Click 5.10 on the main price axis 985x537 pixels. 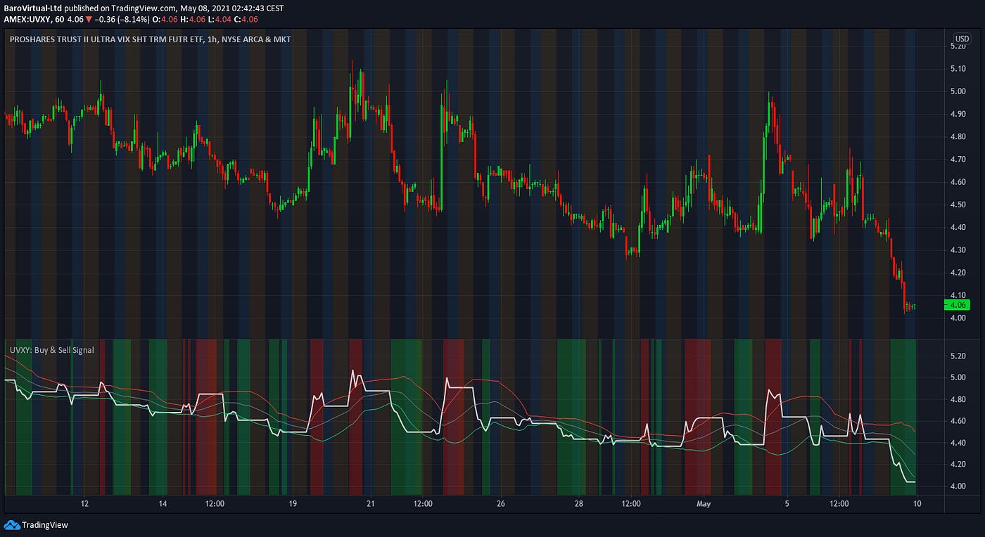pyautogui.click(x=958, y=68)
